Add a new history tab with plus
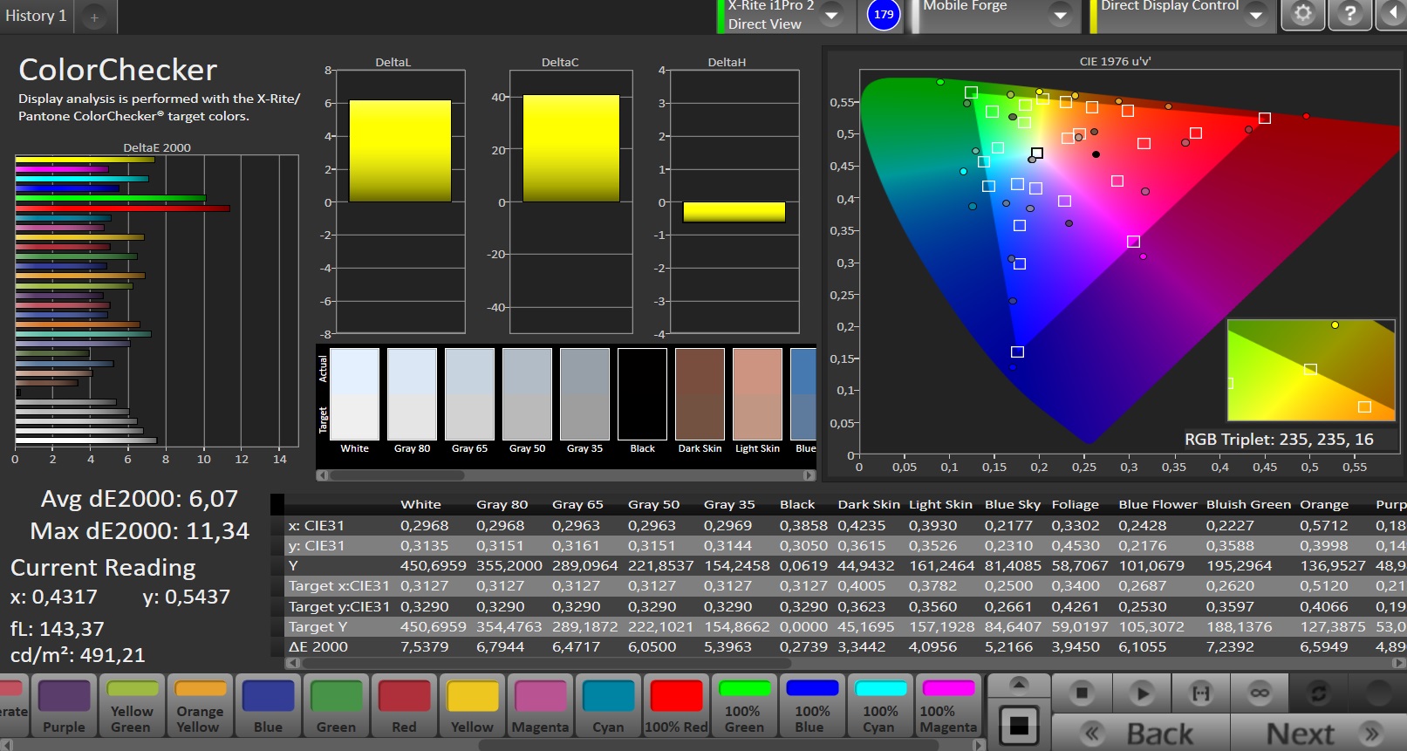This screenshot has width=1407, height=751. (94, 17)
